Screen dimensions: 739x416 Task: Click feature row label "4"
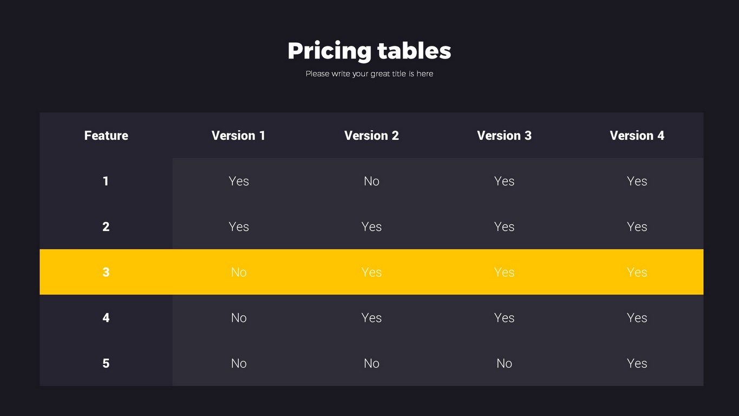[x=106, y=317]
